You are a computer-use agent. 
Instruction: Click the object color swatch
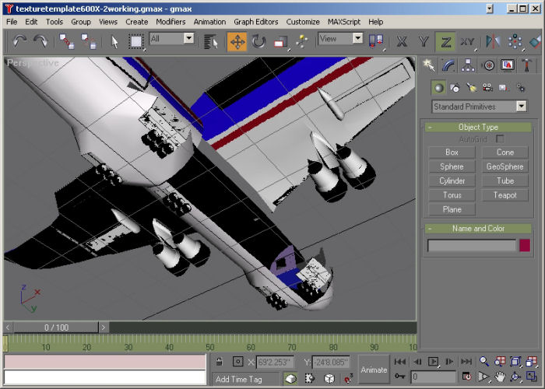click(525, 246)
